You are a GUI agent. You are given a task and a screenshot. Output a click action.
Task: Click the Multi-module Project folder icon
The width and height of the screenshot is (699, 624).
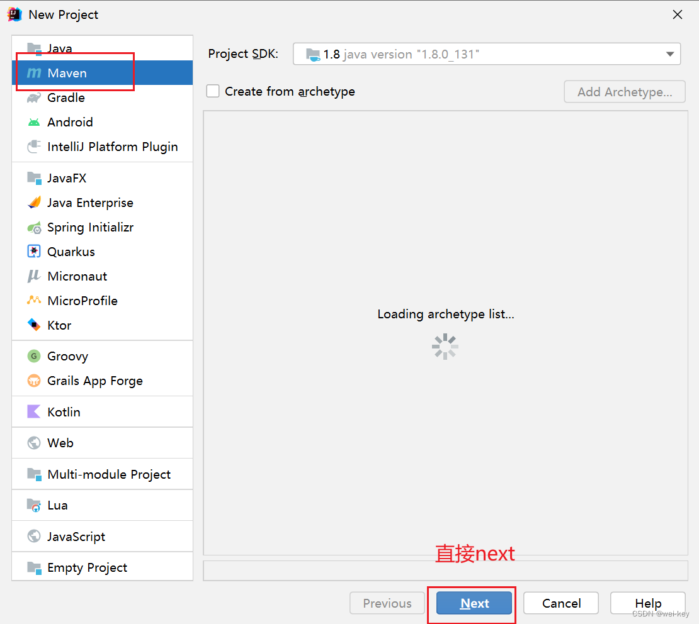pos(35,474)
